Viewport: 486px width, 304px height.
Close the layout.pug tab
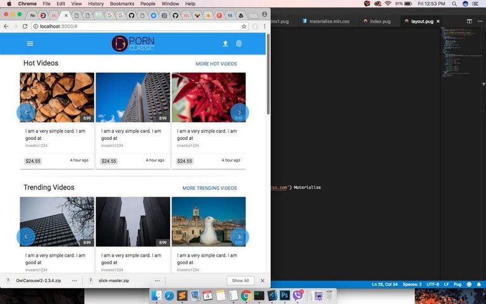coord(438,22)
